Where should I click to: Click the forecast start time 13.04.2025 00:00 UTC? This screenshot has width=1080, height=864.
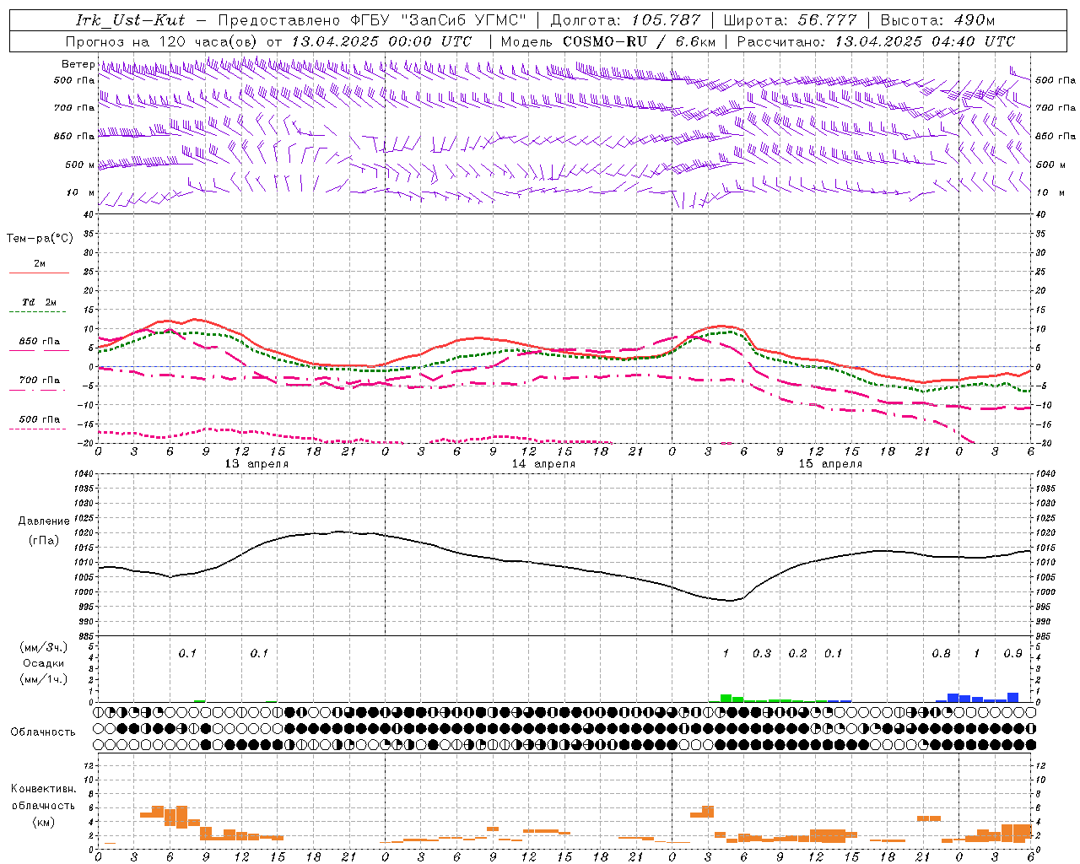[x=381, y=41]
